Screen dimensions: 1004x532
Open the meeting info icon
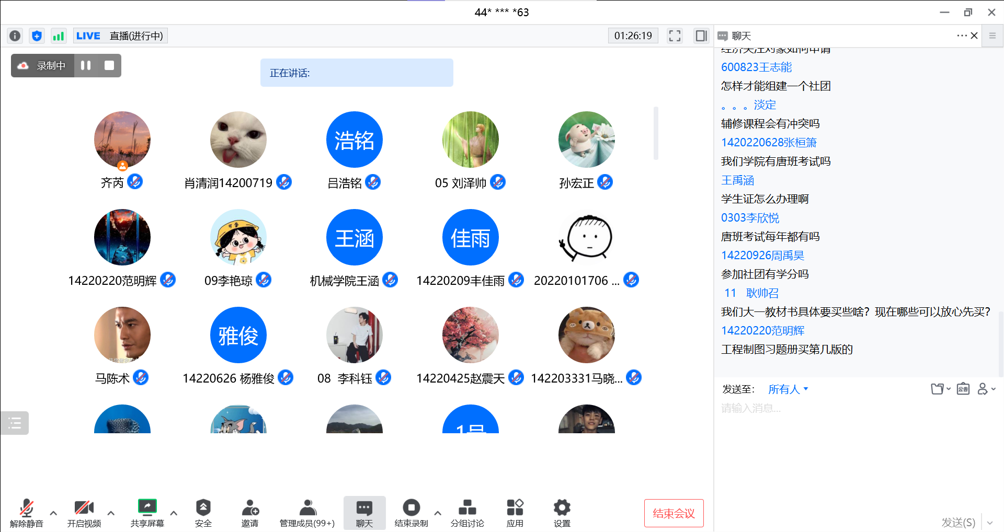(x=15, y=36)
